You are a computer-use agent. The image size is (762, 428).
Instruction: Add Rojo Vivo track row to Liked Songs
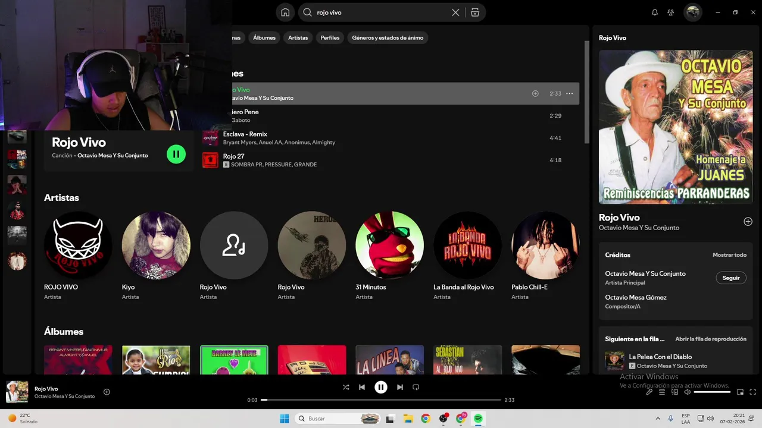click(x=535, y=93)
